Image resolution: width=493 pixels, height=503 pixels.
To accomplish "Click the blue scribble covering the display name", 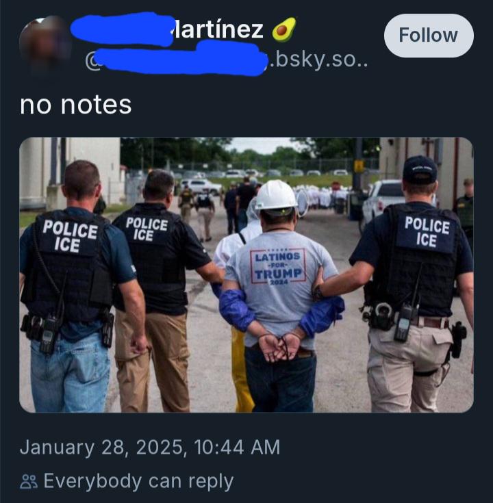I will click(x=122, y=29).
